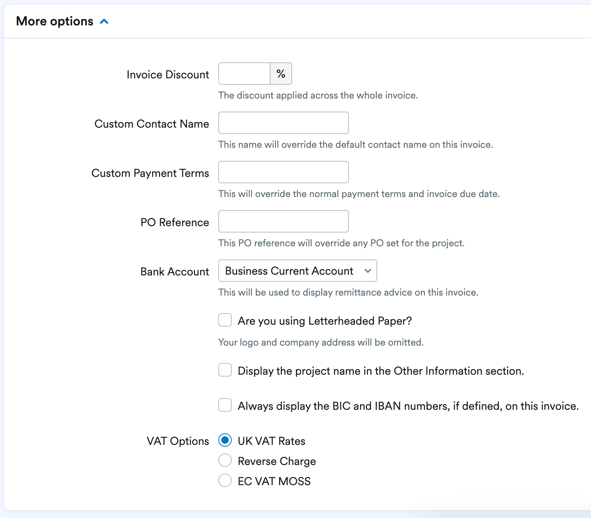
Task: Click 'Always display the BIC and IBAN' label text
Action: pos(409,406)
